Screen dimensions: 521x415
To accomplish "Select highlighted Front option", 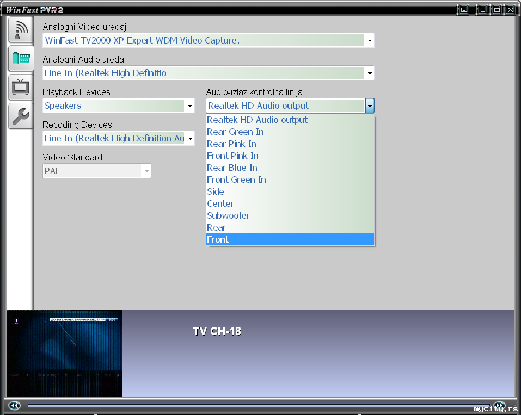I will point(290,239).
